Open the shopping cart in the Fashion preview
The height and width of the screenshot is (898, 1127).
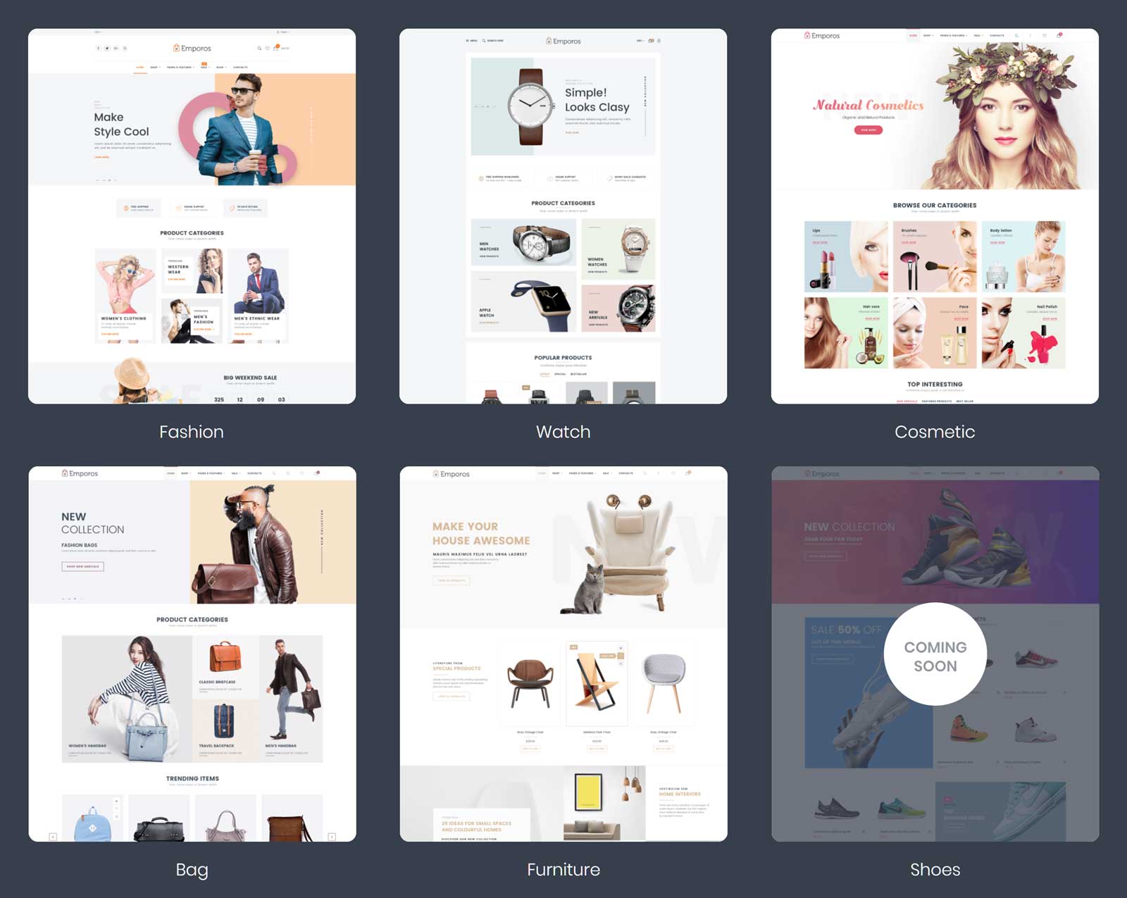pyautogui.click(x=276, y=48)
